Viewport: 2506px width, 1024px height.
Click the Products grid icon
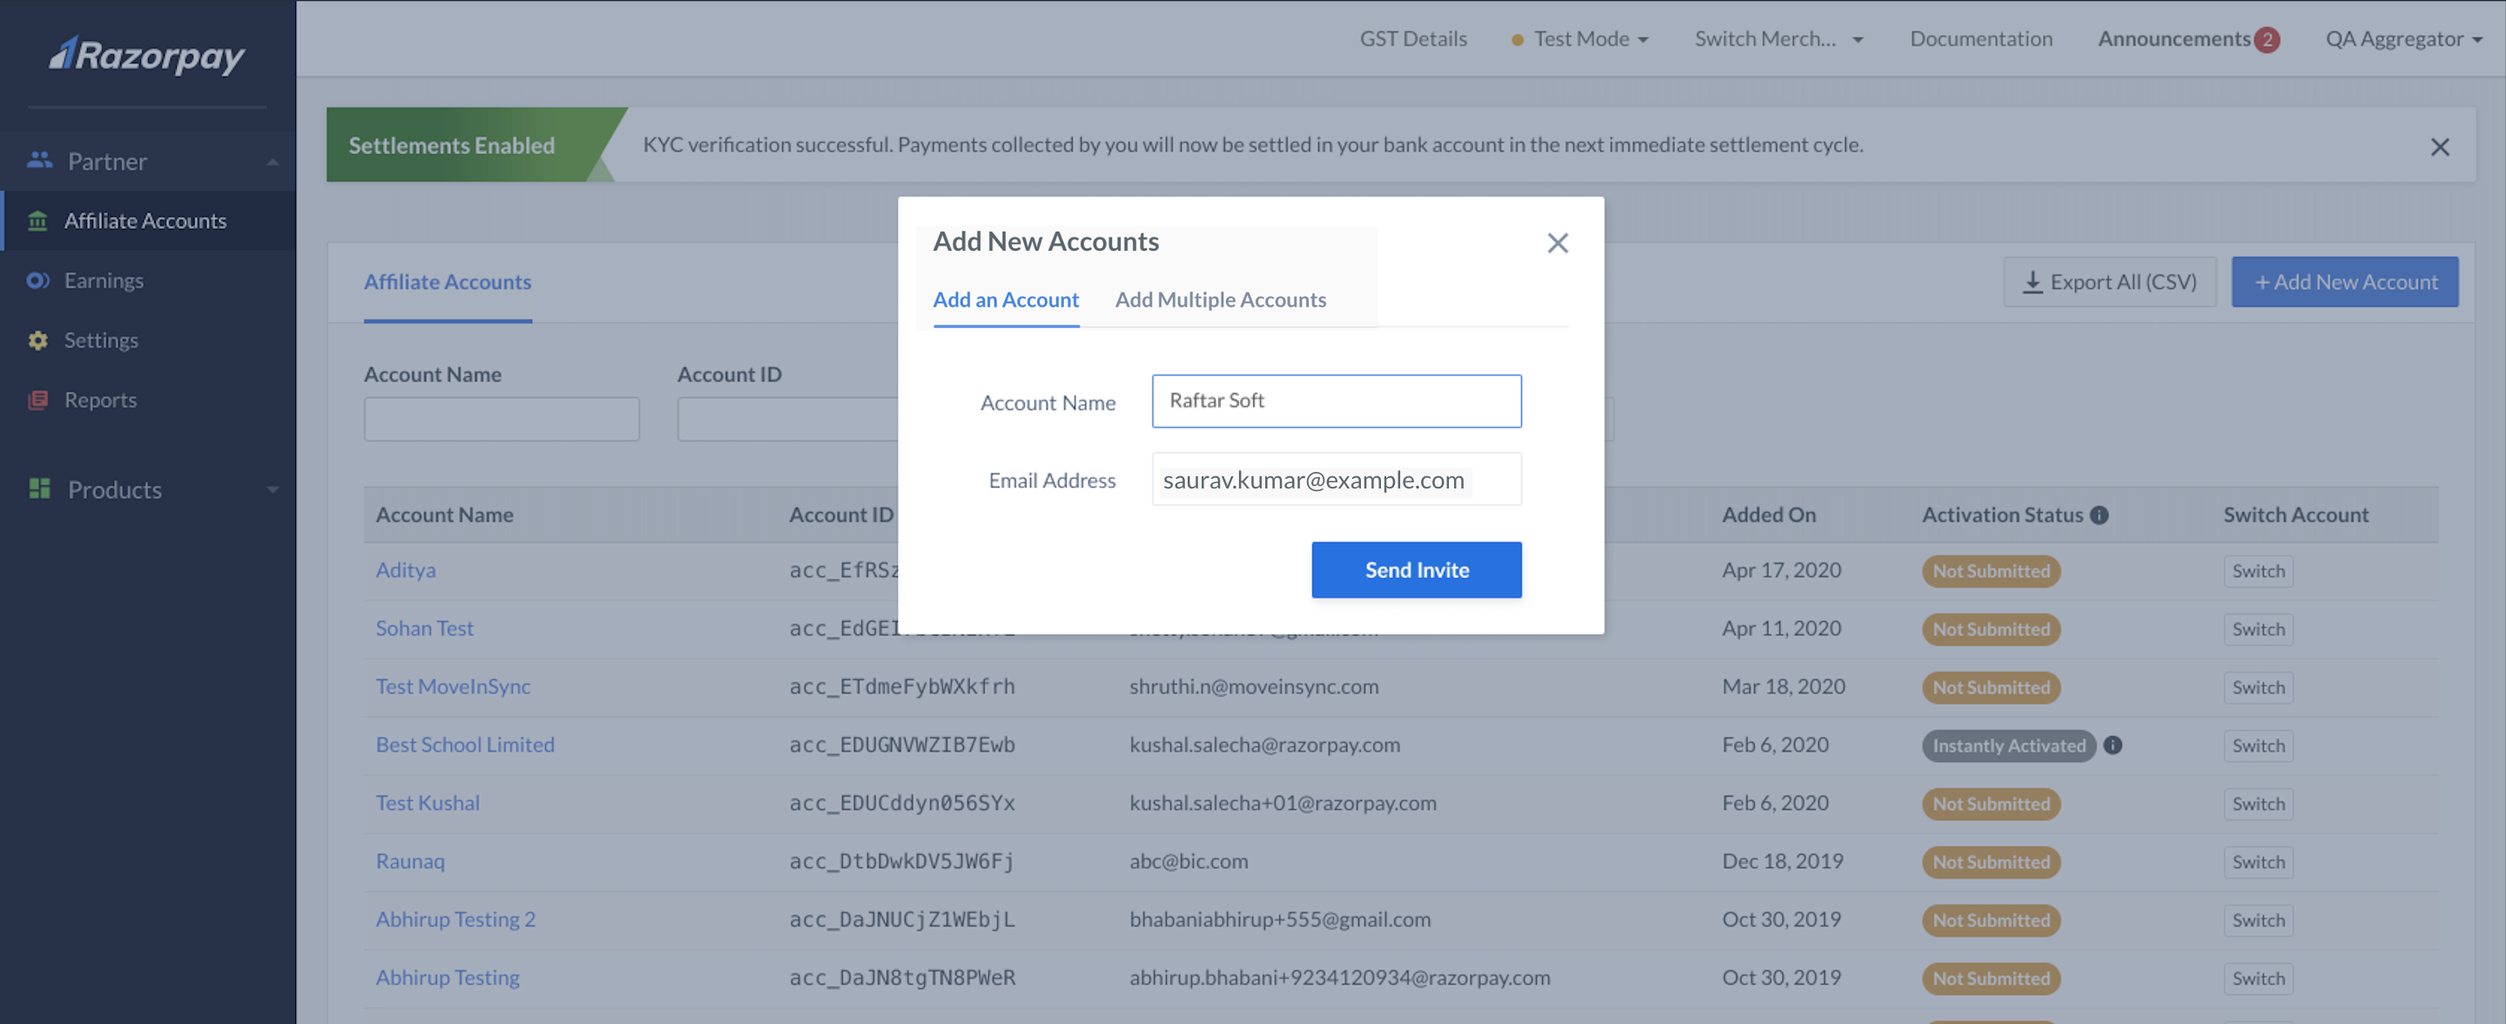39,488
